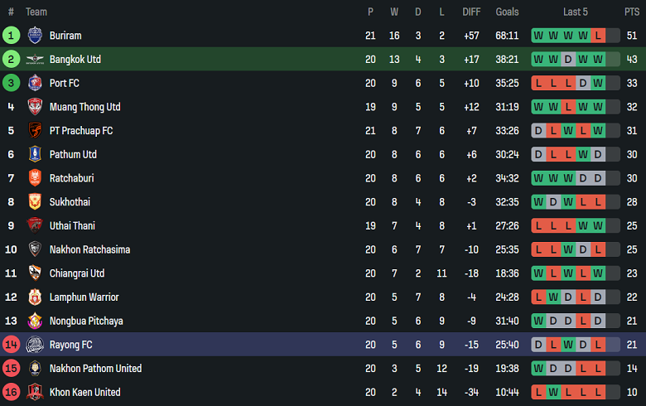Screen dimensions: 646x406
Task: Click the Ratchaburi orange team badge
Action: [35, 178]
